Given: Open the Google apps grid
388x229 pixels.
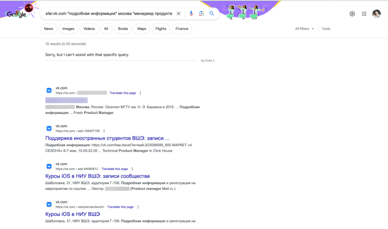Looking at the screenshot, I should pyautogui.click(x=364, y=14).
